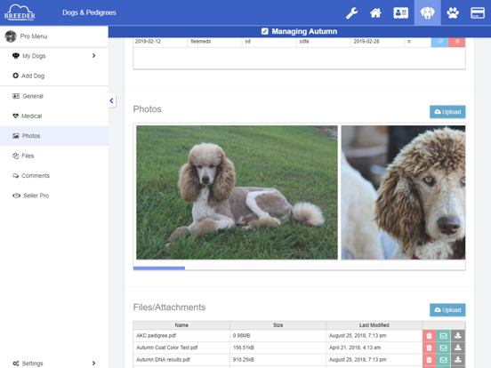This screenshot has height=368, width=491.
Task: Open the paw print icon in header
Action: (453, 12)
